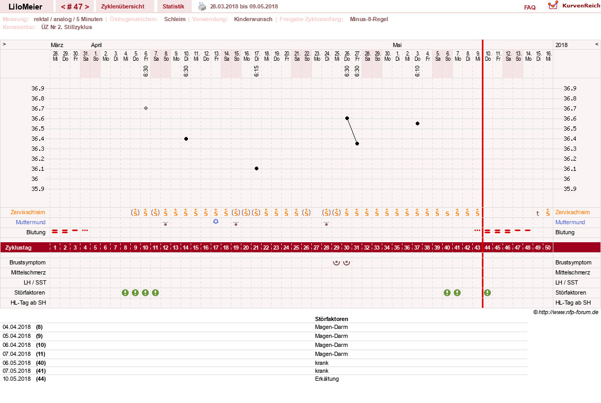This screenshot has height=403, width=601.
Task: Click the bracketed S mucus symbol on cycle day 9
Action: (136, 213)
